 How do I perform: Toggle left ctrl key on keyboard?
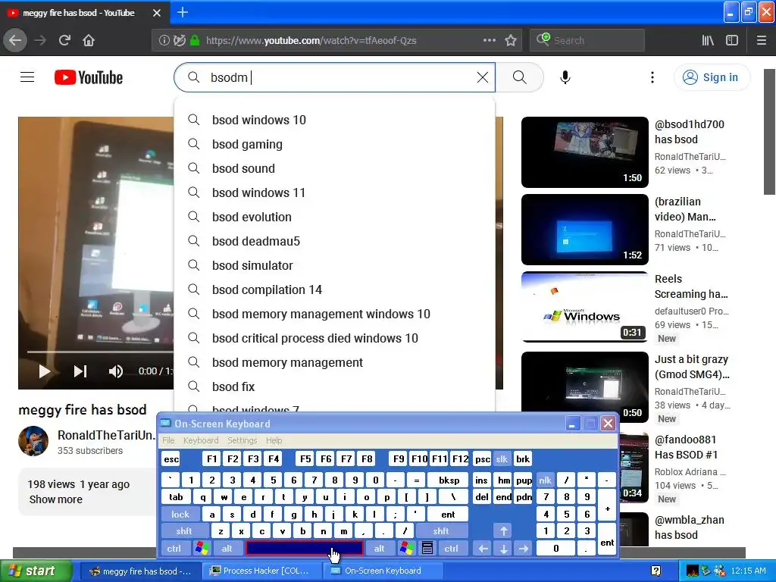tap(174, 549)
